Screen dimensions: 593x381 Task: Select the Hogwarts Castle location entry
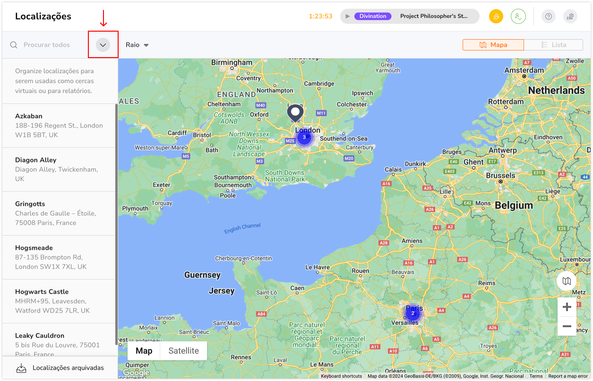click(x=59, y=301)
